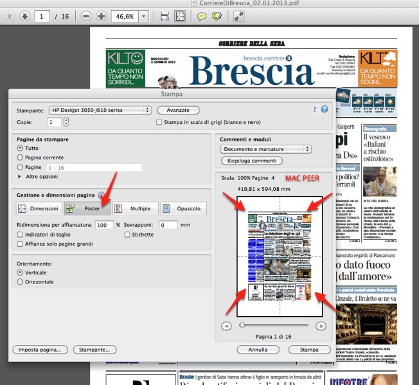Screen dimensions: 419x385
Task: Select the fit one full page icon
Action: point(180,17)
